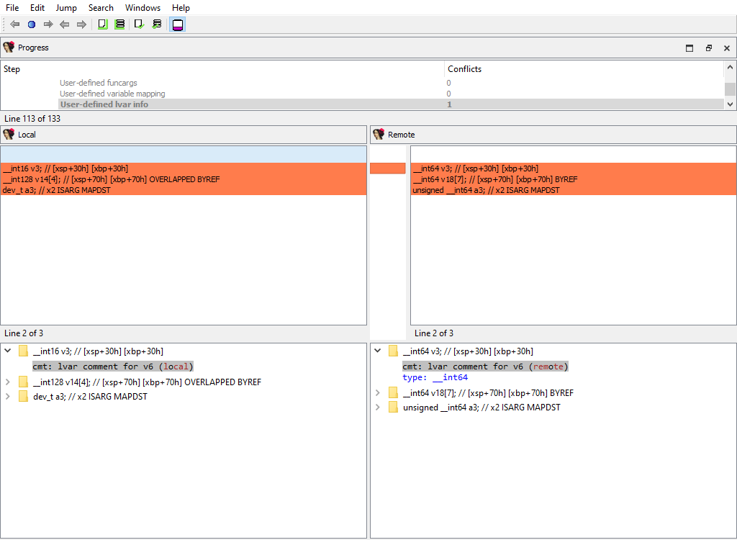Close the Progress panel
This screenshot has width=737, height=540.
[726, 48]
